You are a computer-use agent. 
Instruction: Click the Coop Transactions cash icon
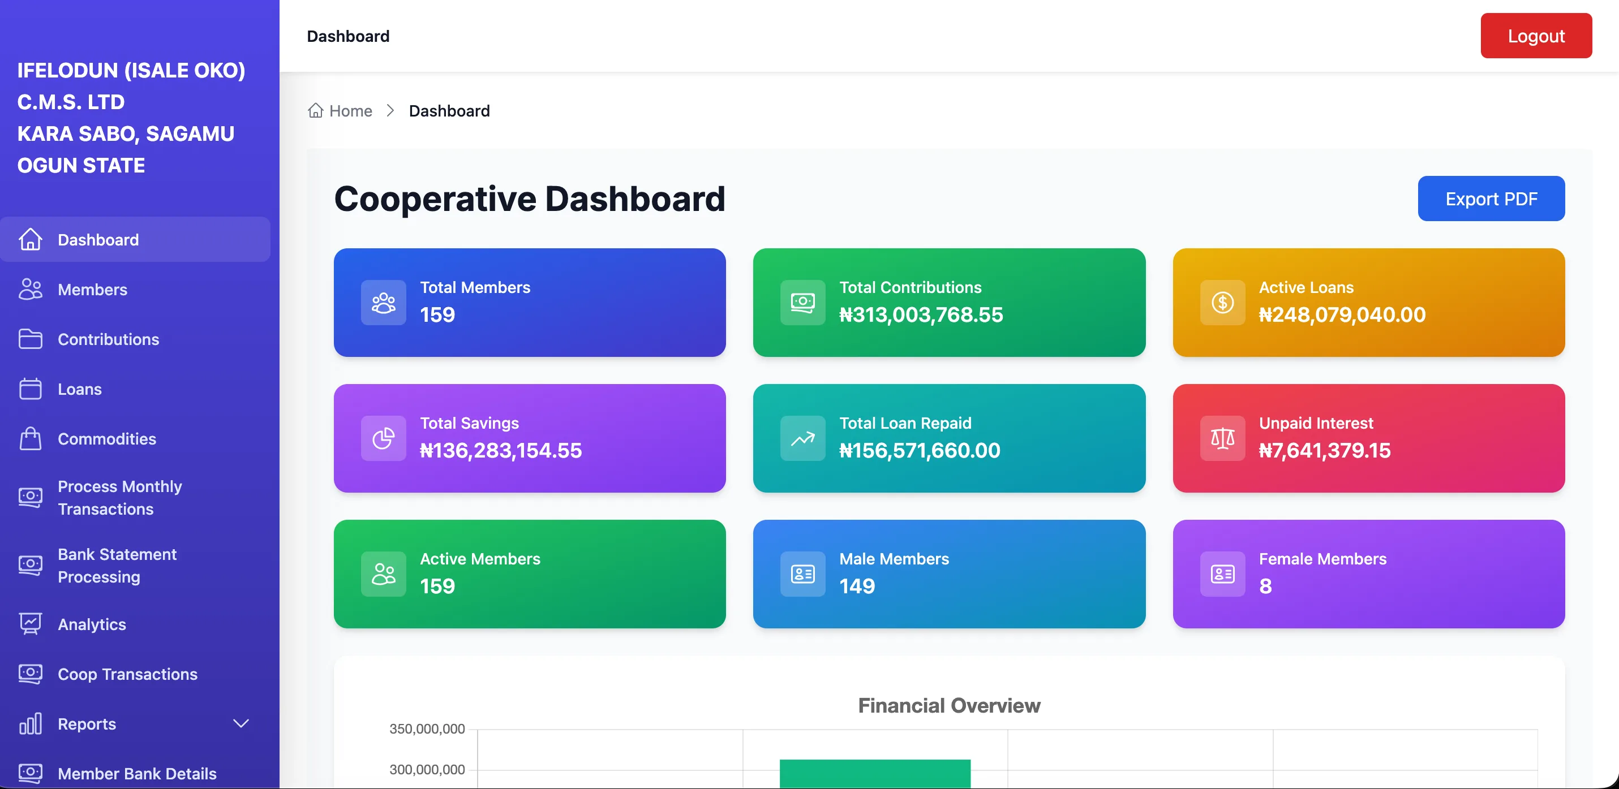(x=30, y=674)
